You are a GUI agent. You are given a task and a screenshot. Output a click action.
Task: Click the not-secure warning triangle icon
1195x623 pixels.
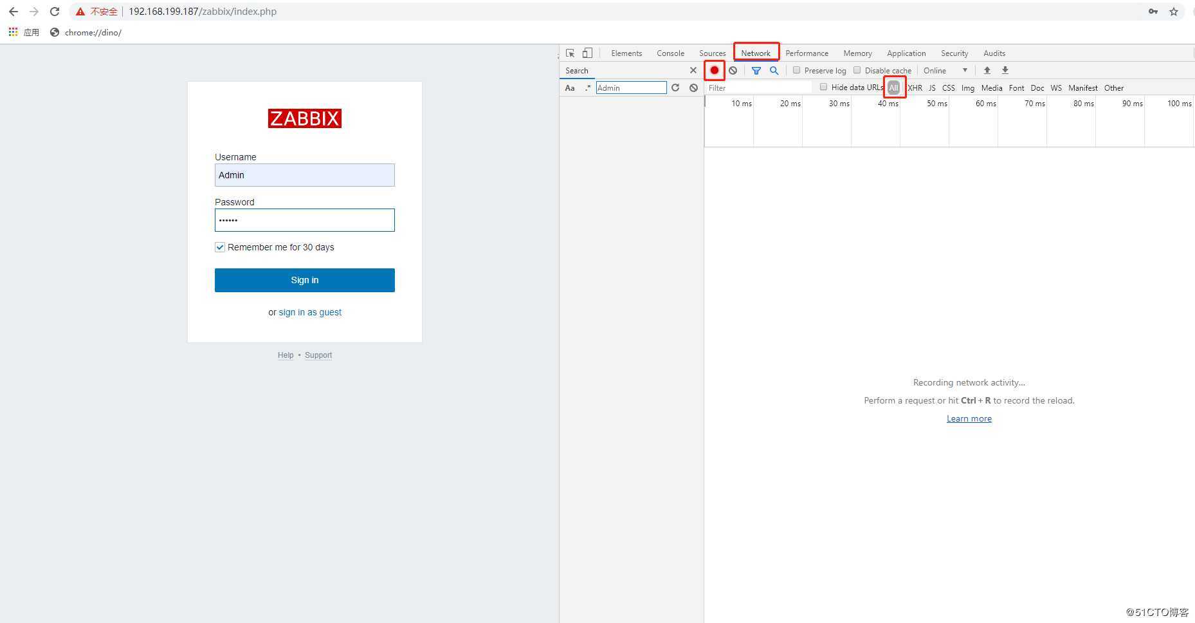pyautogui.click(x=80, y=12)
